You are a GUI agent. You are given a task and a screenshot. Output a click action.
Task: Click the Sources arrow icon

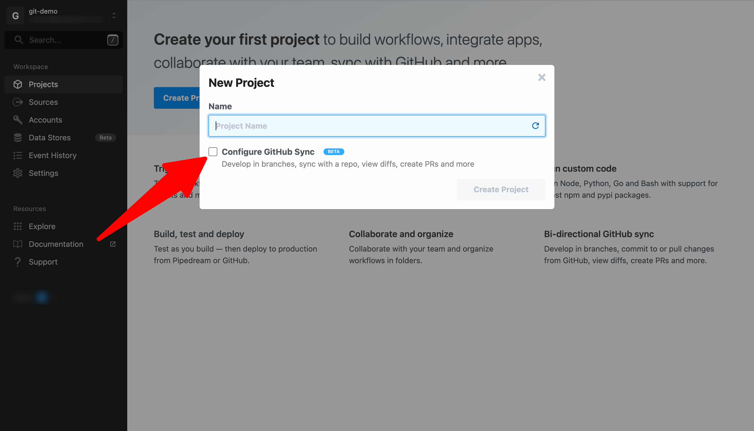(18, 102)
